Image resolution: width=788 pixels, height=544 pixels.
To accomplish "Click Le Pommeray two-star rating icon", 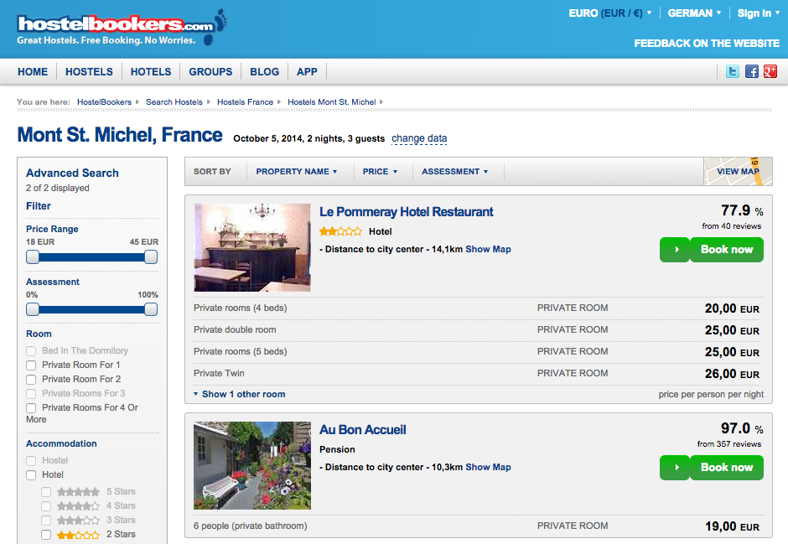I will coord(340,231).
